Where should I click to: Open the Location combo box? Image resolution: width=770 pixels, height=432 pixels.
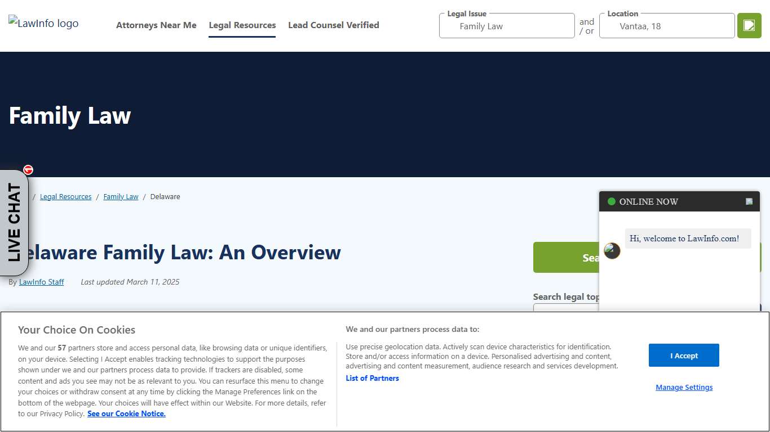(x=666, y=25)
